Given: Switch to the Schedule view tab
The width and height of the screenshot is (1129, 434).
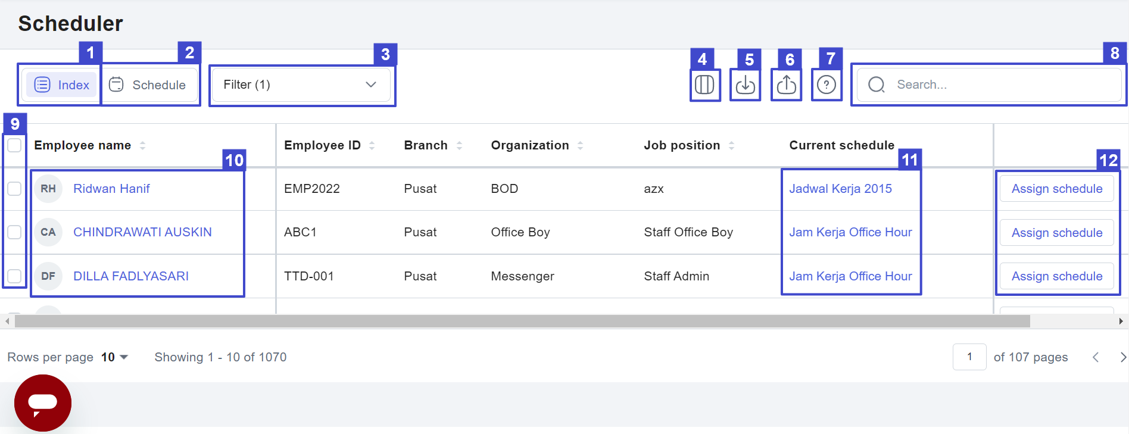Looking at the screenshot, I should click(x=148, y=85).
